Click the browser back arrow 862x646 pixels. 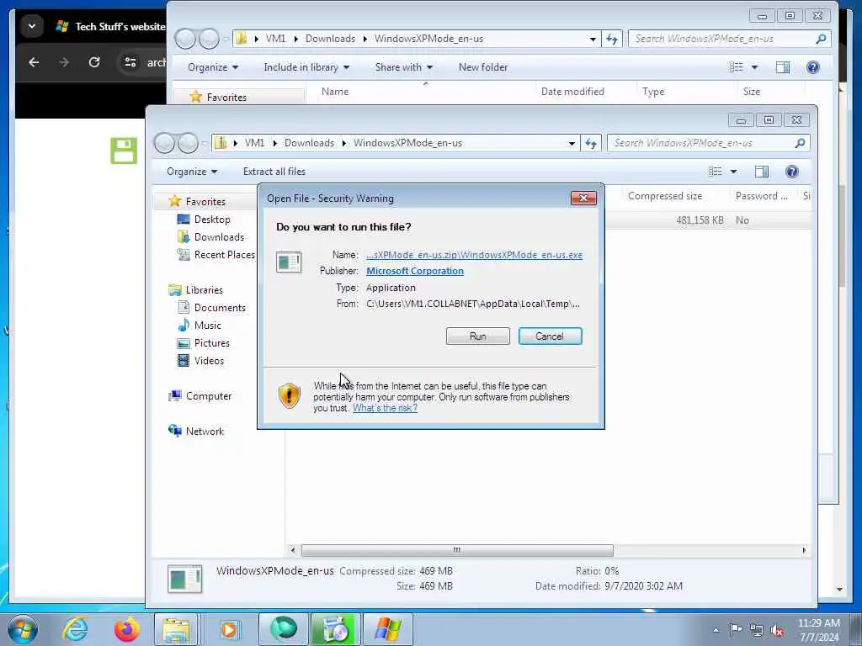[34, 62]
